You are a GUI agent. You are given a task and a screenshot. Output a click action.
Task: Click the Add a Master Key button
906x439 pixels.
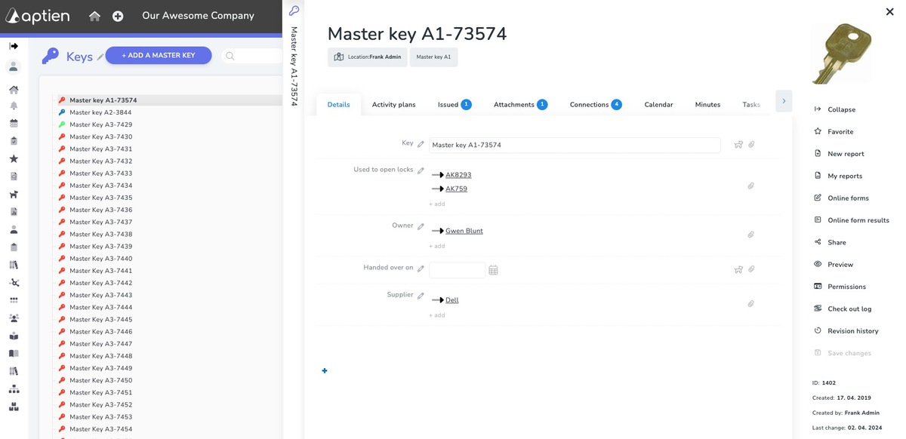tap(159, 55)
